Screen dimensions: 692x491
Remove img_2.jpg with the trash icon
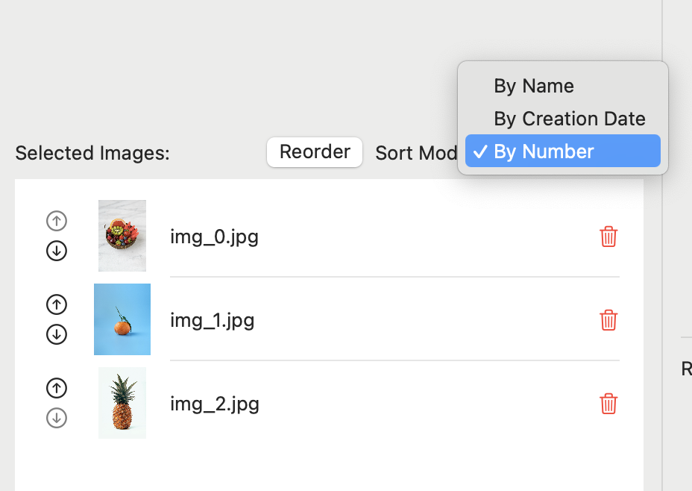tap(608, 404)
